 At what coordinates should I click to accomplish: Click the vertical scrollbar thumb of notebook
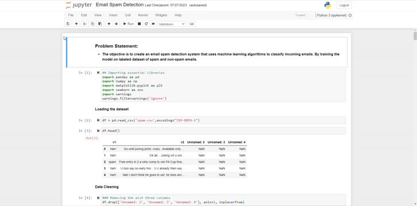(415, 35)
